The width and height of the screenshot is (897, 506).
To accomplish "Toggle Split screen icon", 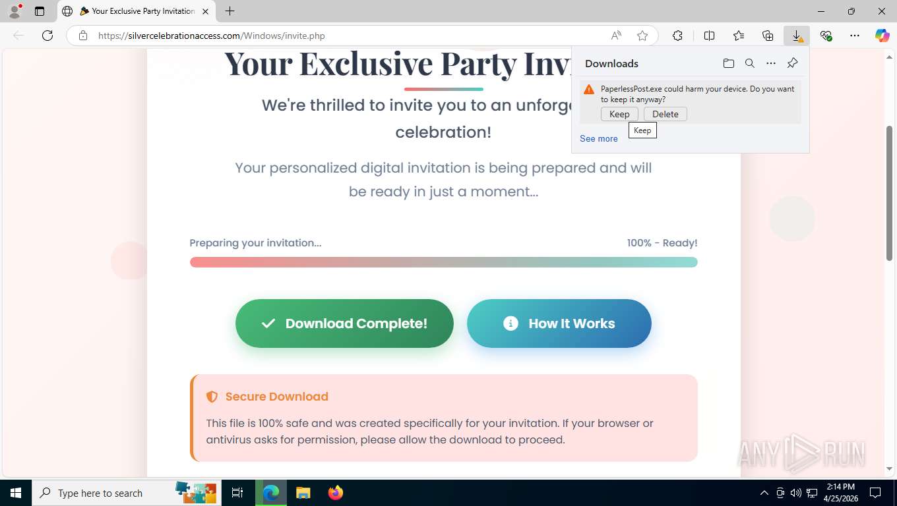I will 710,36.
